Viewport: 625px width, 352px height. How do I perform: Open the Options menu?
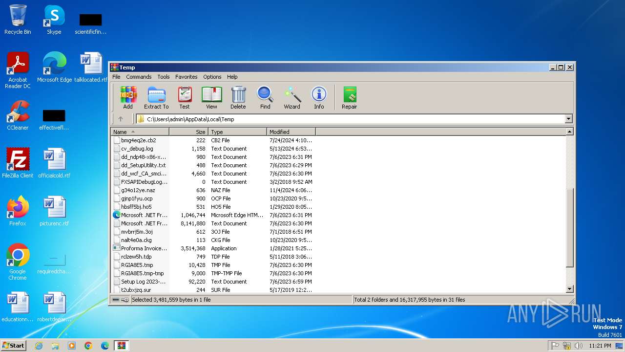point(212,77)
